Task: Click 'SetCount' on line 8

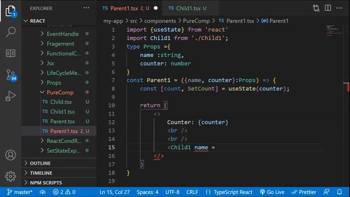Action: point(201,89)
